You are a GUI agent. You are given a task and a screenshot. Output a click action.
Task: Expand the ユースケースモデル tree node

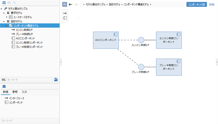pos(7,17)
